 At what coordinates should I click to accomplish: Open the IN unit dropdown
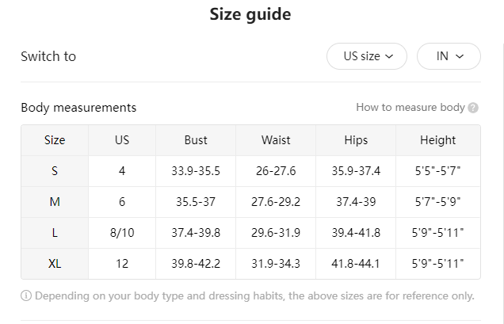(x=449, y=56)
